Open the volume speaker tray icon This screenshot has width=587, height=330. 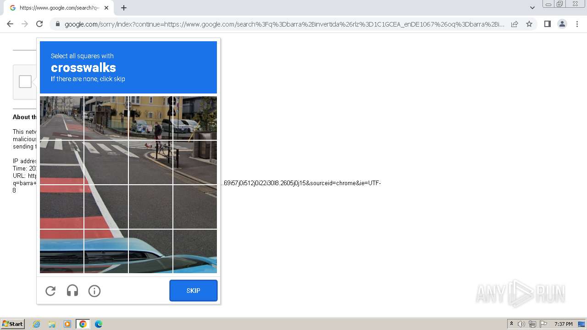(x=521, y=324)
